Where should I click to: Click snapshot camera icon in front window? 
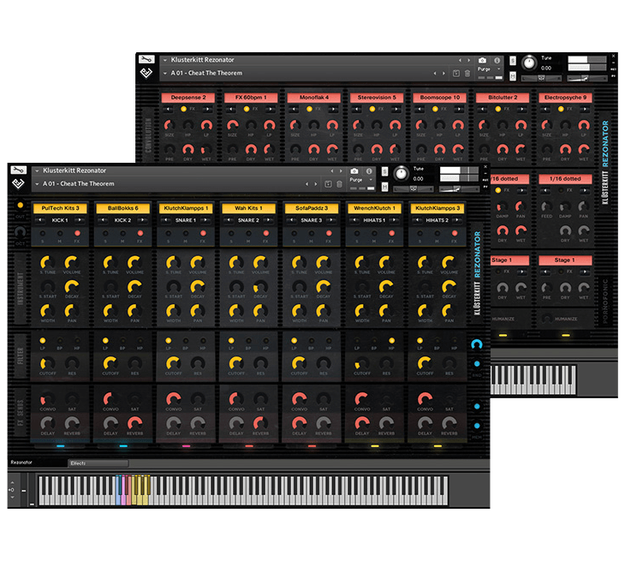354,171
